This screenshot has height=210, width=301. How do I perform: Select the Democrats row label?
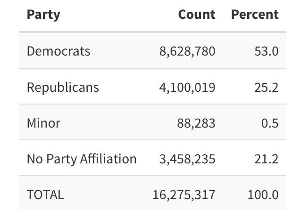[59, 51]
